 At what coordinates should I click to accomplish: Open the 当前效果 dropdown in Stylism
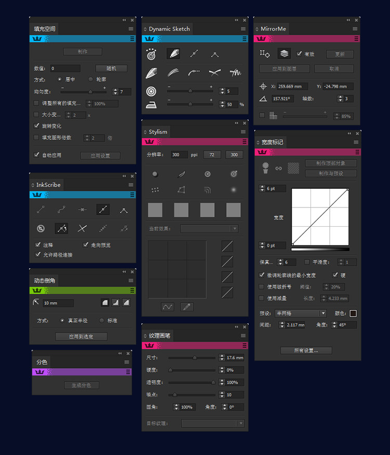[x=209, y=229]
